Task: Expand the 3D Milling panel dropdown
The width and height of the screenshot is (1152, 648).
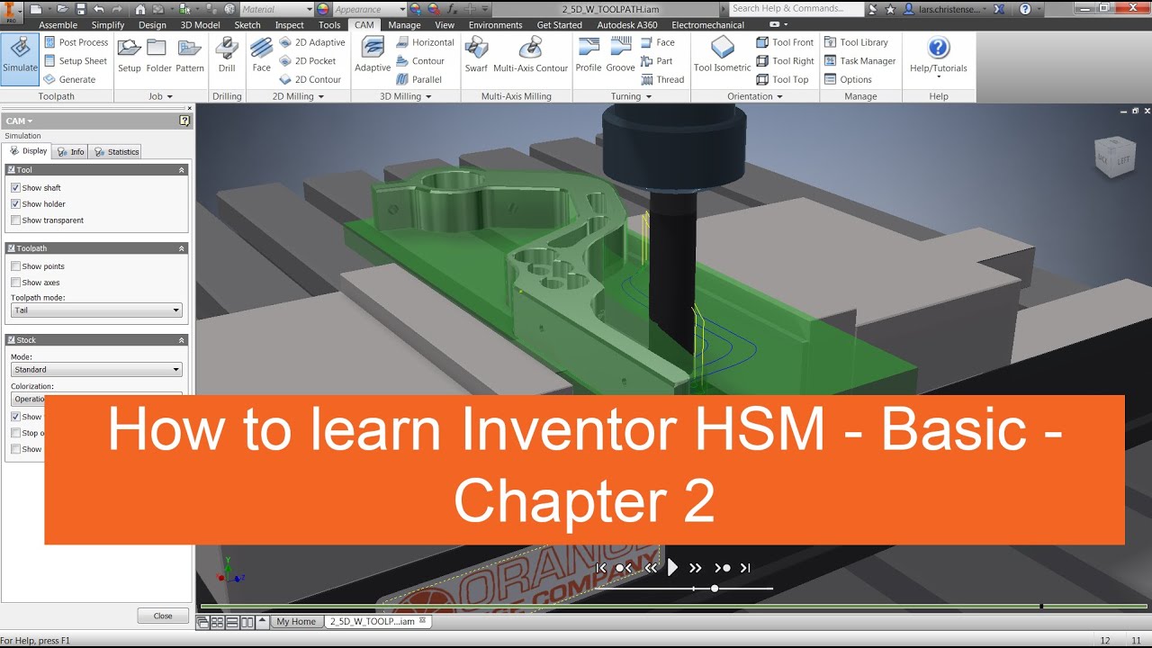Action: tap(405, 96)
